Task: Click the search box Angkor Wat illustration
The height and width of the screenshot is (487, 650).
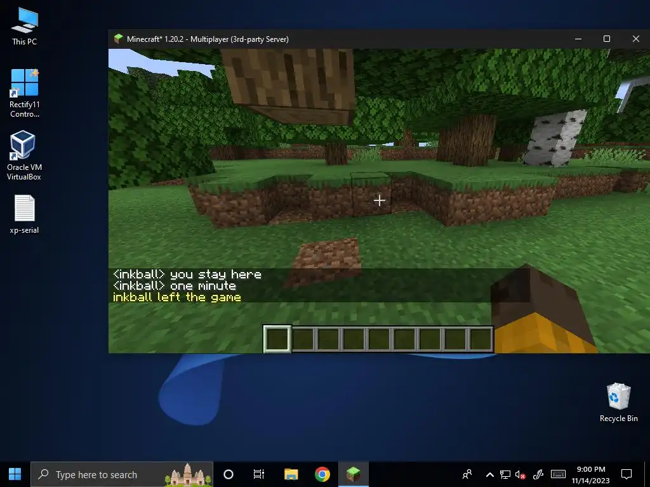Action: coord(187,475)
